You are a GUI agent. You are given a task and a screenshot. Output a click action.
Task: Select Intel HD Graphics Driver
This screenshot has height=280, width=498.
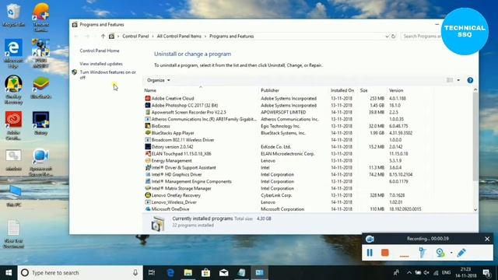[x=177, y=174]
